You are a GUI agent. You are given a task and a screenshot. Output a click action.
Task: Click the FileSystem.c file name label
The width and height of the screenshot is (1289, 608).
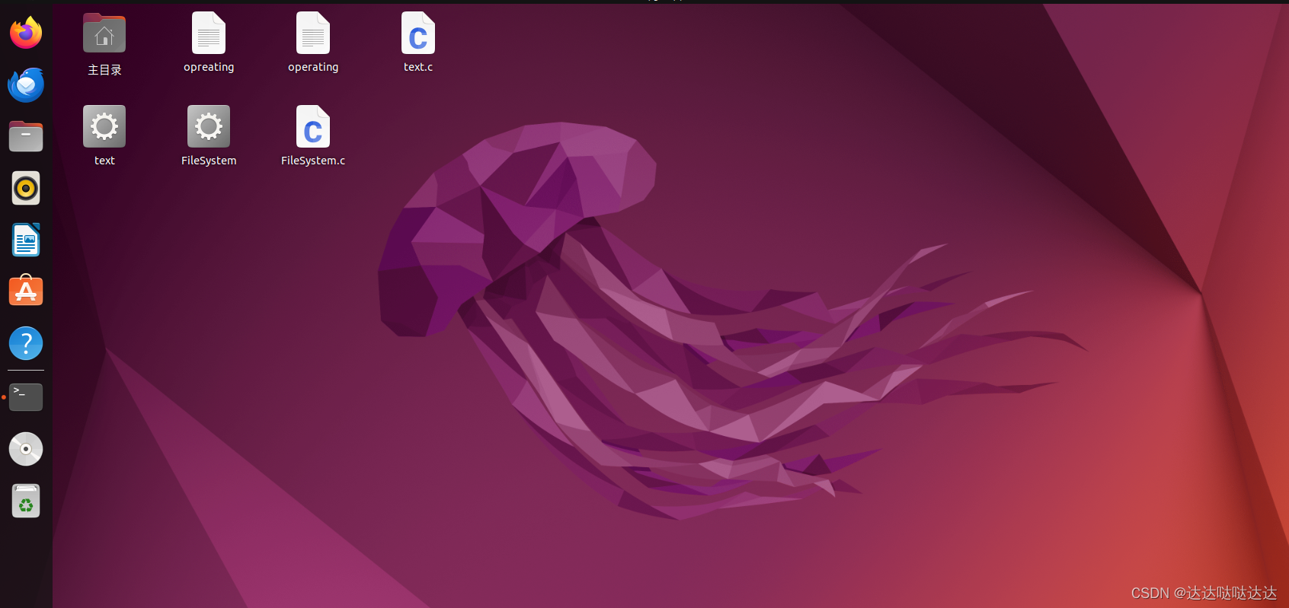313,161
